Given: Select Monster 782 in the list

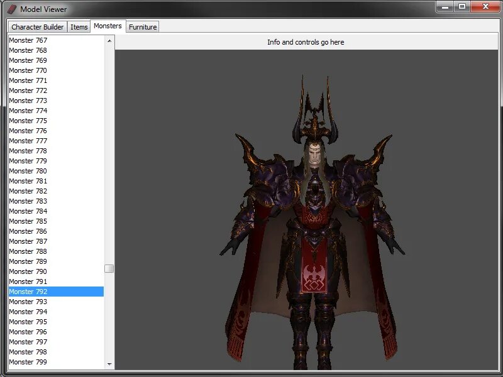Looking at the screenshot, I should pyautogui.click(x=56, y=191).
